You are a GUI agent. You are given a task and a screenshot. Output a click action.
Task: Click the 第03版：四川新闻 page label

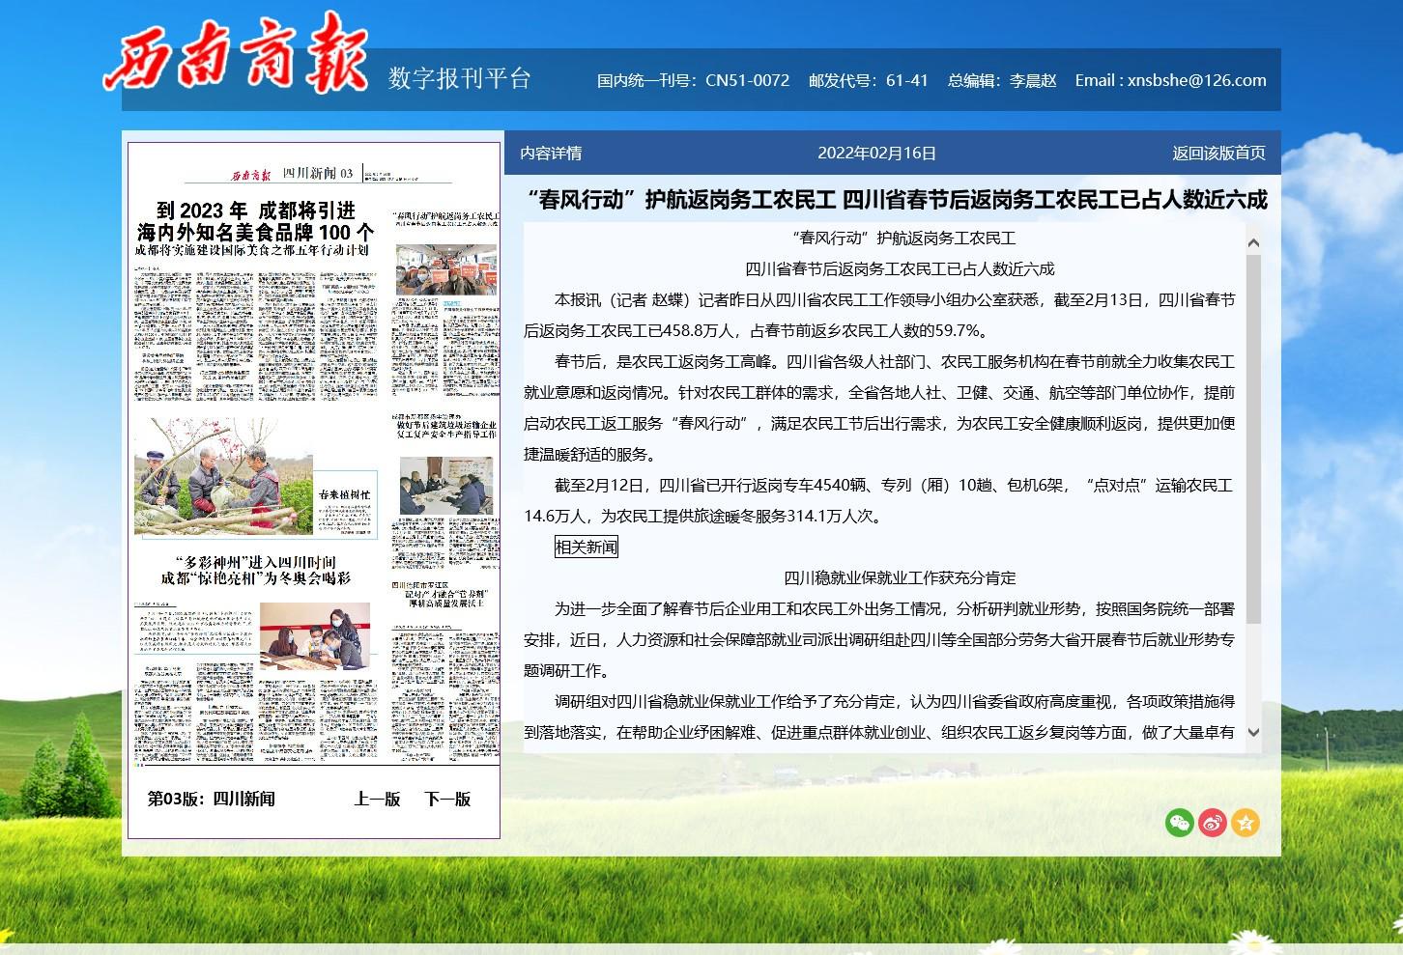point(211,799)
